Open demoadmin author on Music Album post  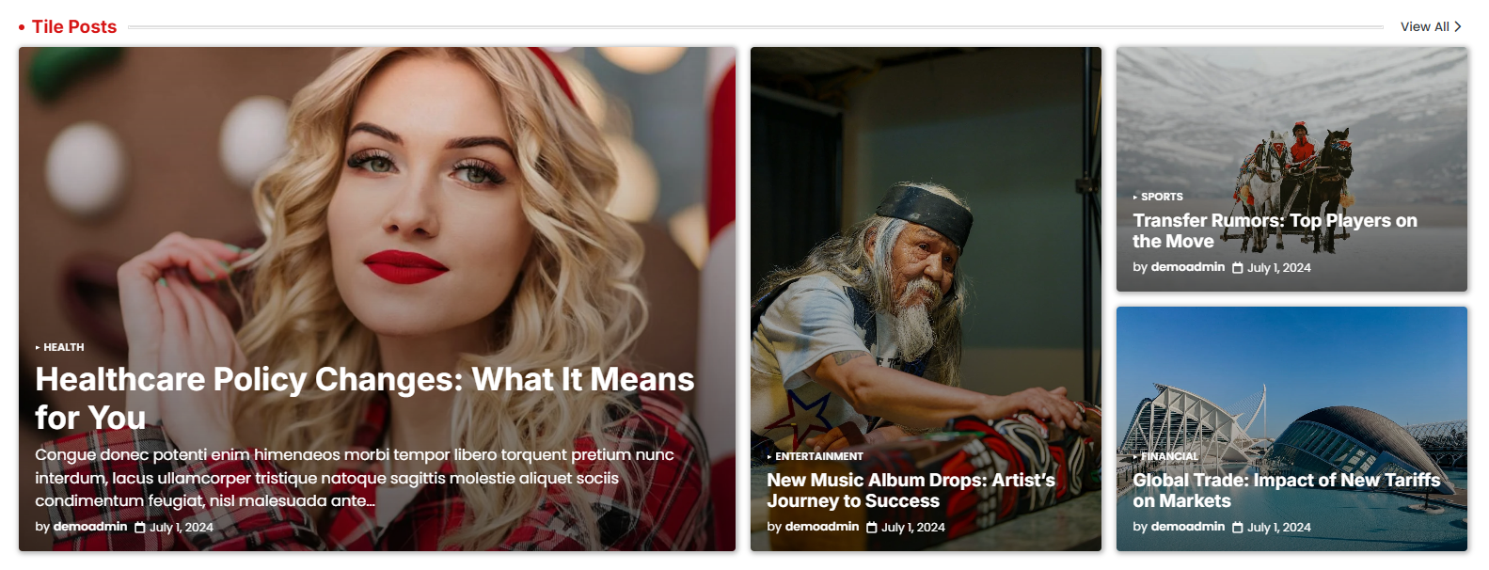pyautogui.click(x=822, y=527)
